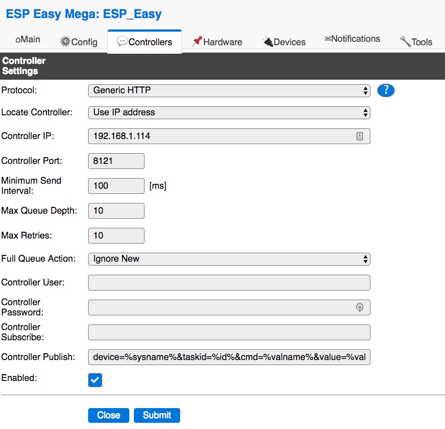The image size is (445, 429).
Task: Click the gear icon on Config tab
Action: coord(65,41)
